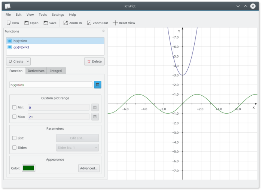Screen dimensions: 262x191
Task: Click the New file toolbar icon
Action: point(9,23)
